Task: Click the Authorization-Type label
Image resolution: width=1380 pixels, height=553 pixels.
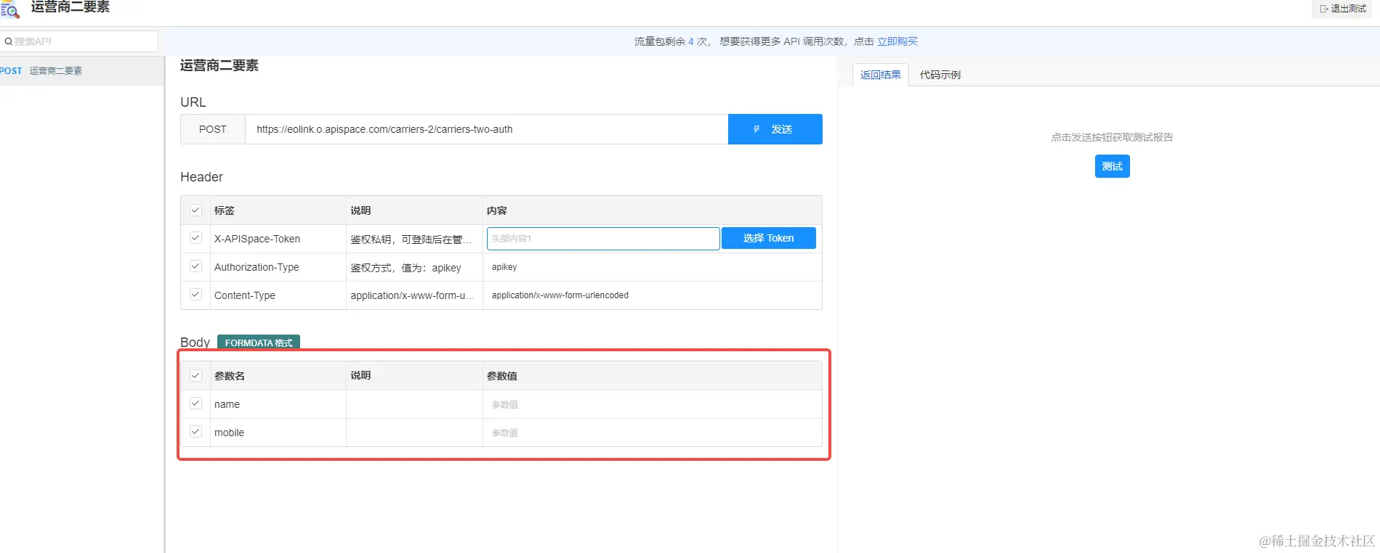Action: click(x=257, y=267)
